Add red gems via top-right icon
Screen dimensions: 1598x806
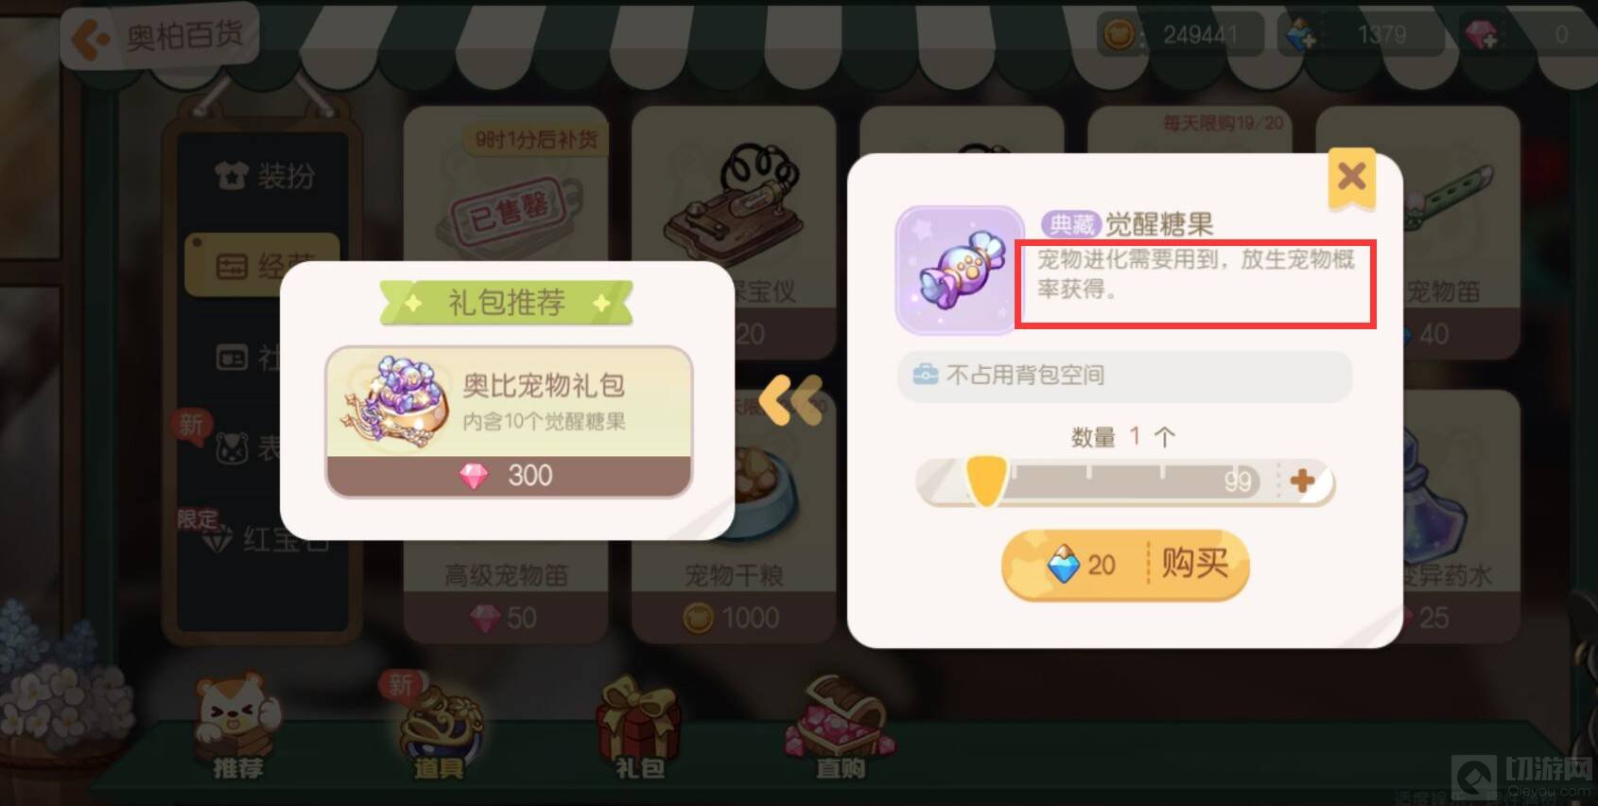[1482, 35]
